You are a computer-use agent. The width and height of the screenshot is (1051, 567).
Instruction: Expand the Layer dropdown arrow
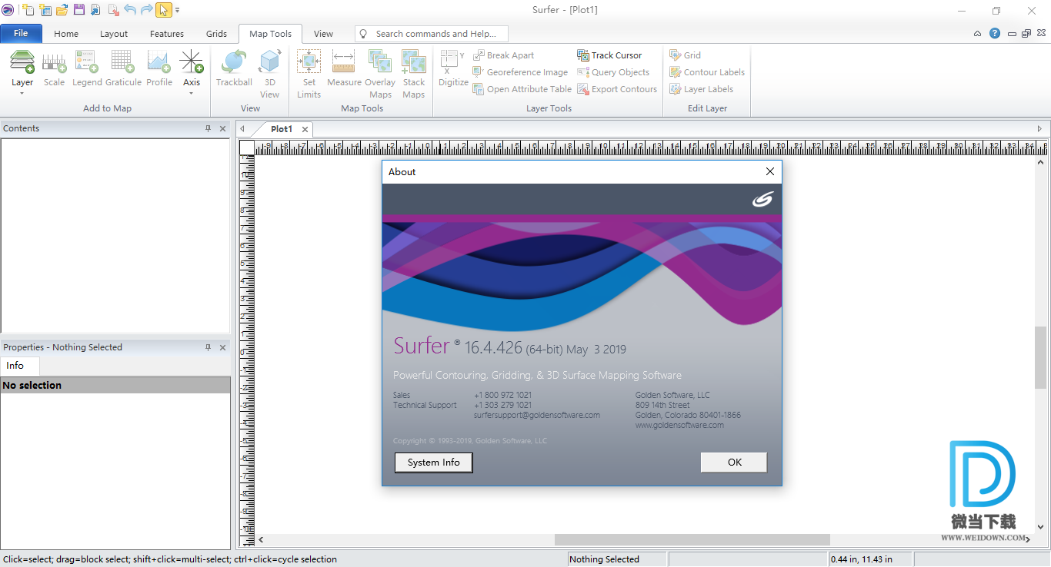(22, 93)
